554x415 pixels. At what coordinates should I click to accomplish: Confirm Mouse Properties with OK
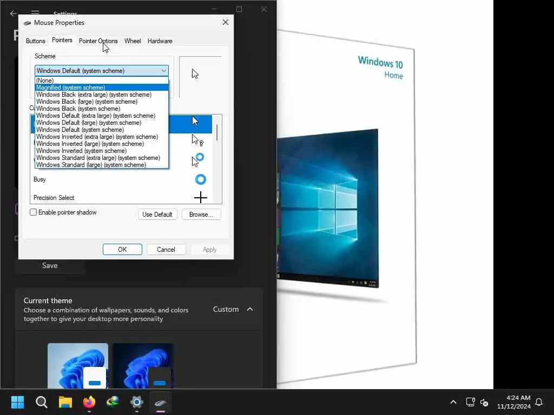[x=122, y=250]
